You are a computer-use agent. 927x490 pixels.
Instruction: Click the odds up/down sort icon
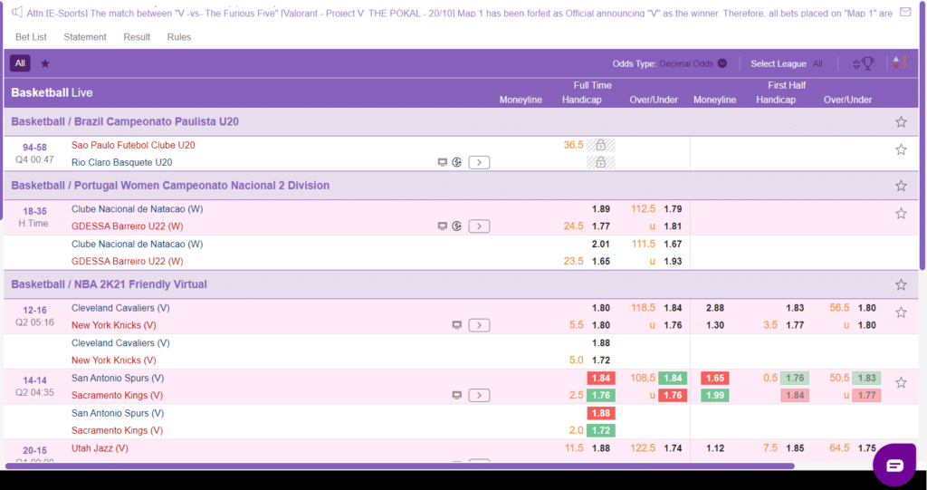[899, 63]
